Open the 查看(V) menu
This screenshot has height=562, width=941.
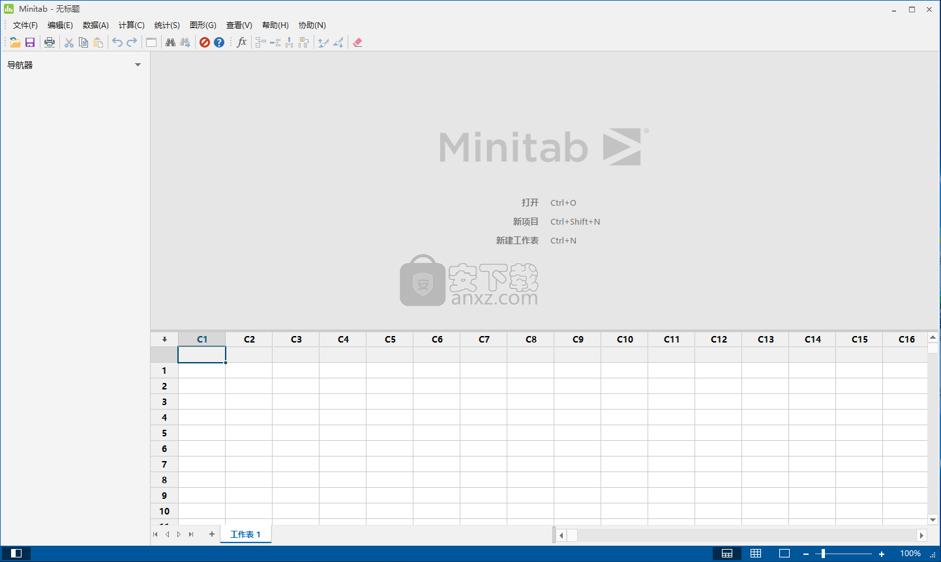coord(239,25)
